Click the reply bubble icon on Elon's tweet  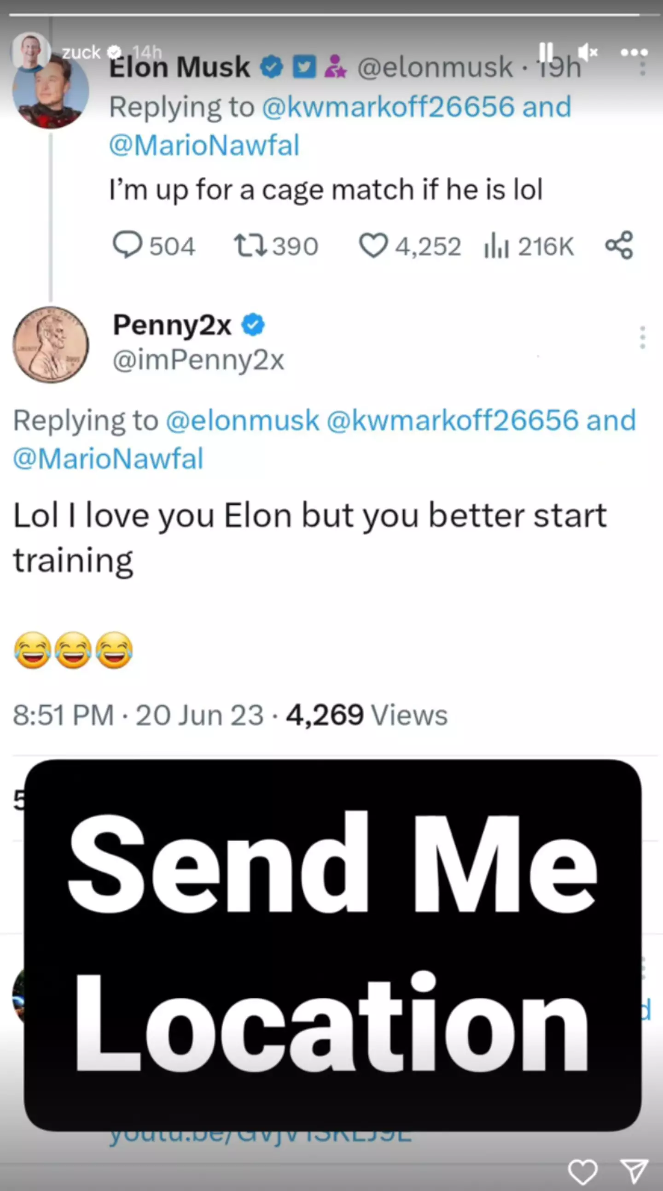[x=132, y=246]
